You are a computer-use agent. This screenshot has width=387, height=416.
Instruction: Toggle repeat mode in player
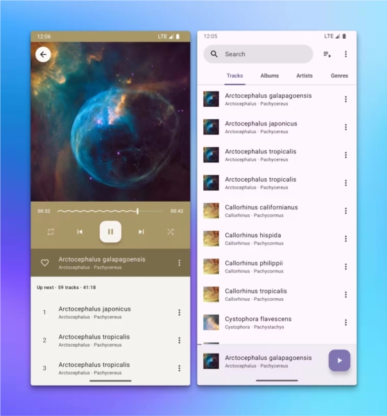(51, 232)
